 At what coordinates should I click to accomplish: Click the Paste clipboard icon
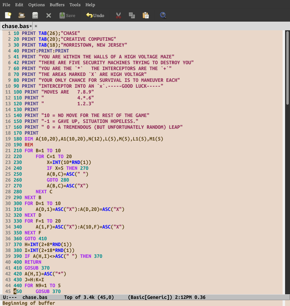click(146, 15)
